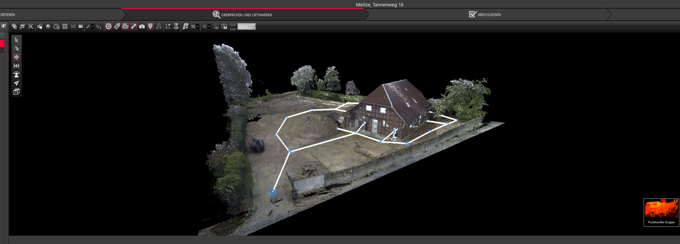Click the wireframe cube with disc icon
Viewport: 680px width, 244px height.
tap(216, 27)
